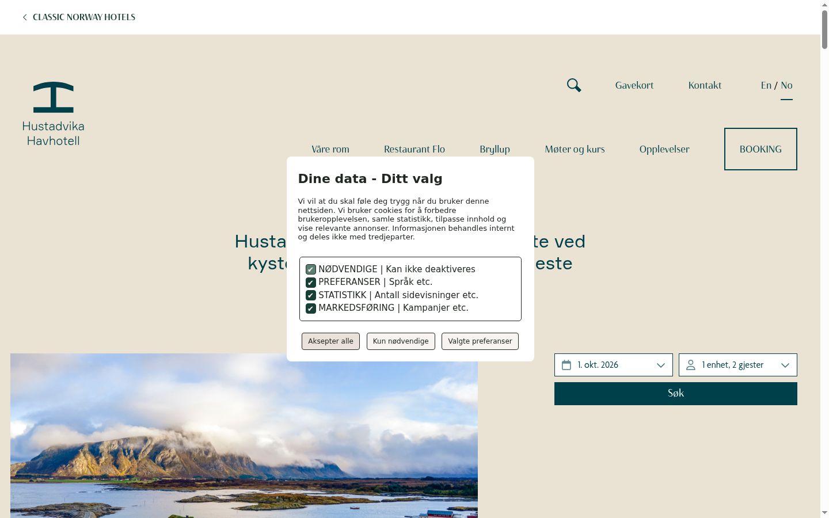Image resolution: width=829 pixels, height=518 pixels.
Task: Open the Restaurant Flo menu item
Action: [414, 149]
